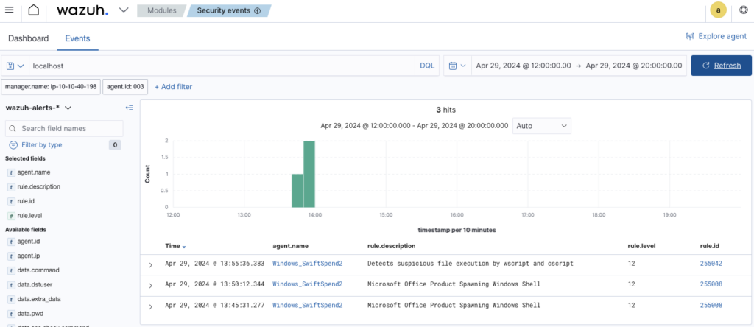Screen dimensions: 754x327
Task: Focus the Search field names box
Action: pos(64,128)
